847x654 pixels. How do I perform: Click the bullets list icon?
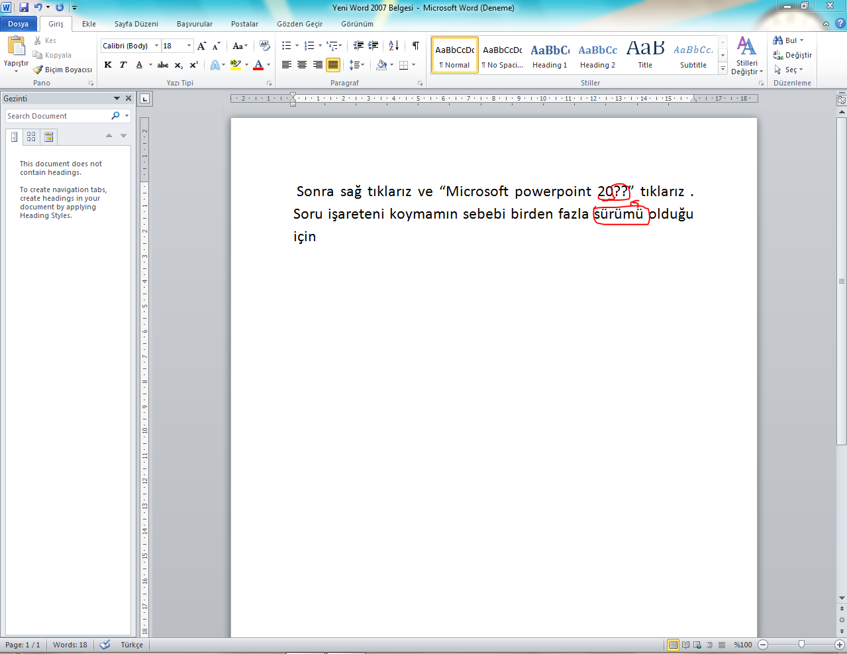287,46
